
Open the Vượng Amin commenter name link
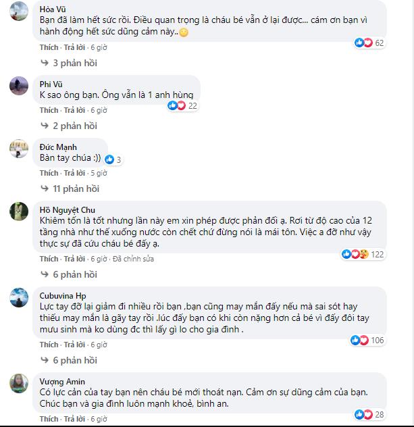tap(61, 381)
